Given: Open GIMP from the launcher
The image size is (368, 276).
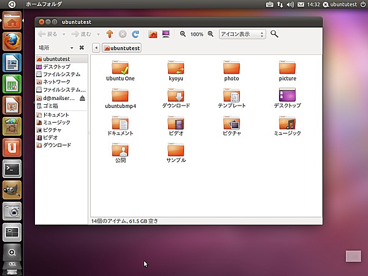Looking at the screenshot, I should coord(12,190).
